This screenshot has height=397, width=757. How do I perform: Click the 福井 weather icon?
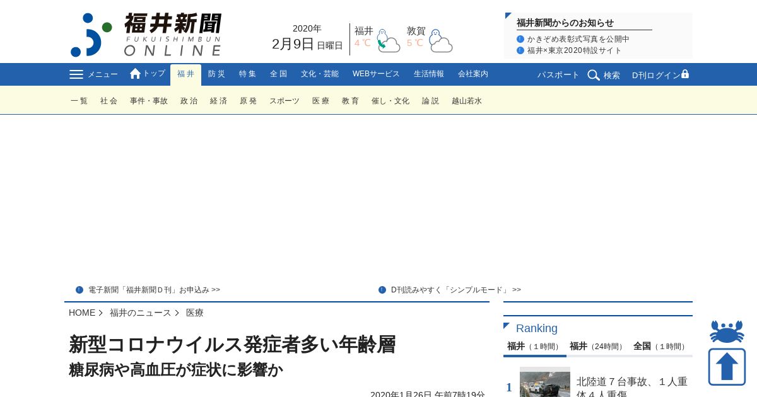pyautogui.click(x=389, y=41)
